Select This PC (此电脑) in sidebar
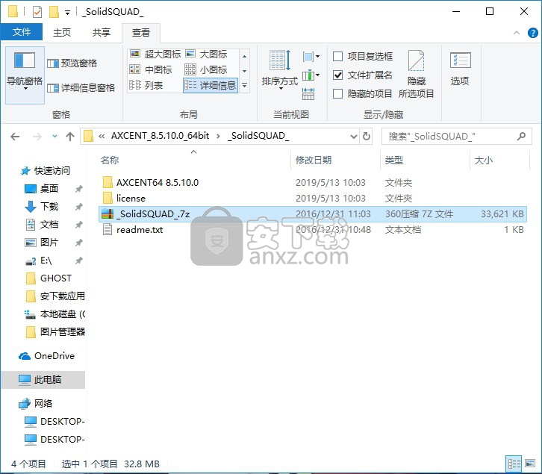 point(43,380)
